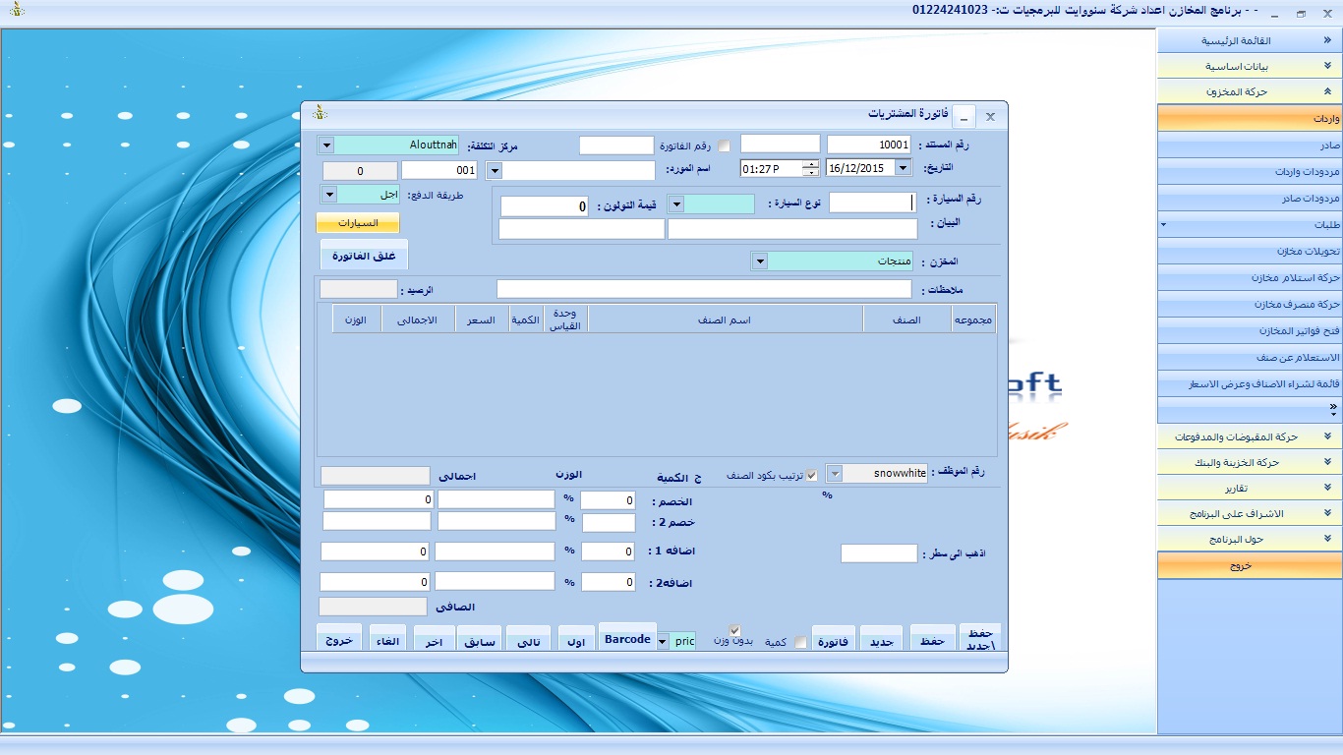1343x755 pixels.
Task: Click the حفظ save button
Action: [931, 641]
